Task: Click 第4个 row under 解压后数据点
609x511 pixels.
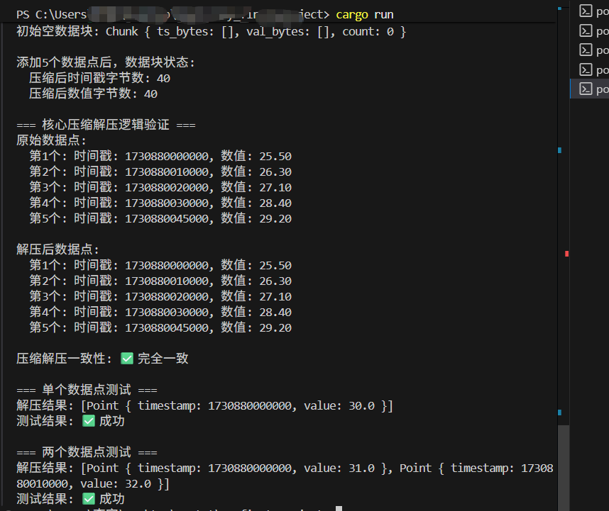Action: click(160, 312)
